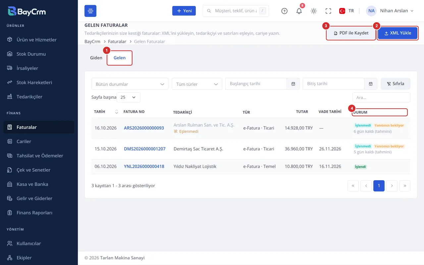Screen dimensions: 424x265
Task: Click the Faturalar breadcrumb link
Action: (x=117, y=41)
